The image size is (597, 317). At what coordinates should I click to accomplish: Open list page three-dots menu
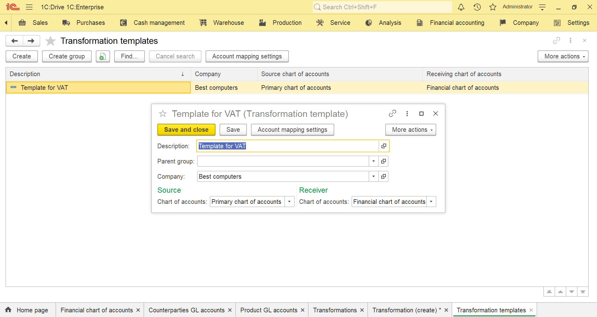pyautogui.click(x=570, y=40)
